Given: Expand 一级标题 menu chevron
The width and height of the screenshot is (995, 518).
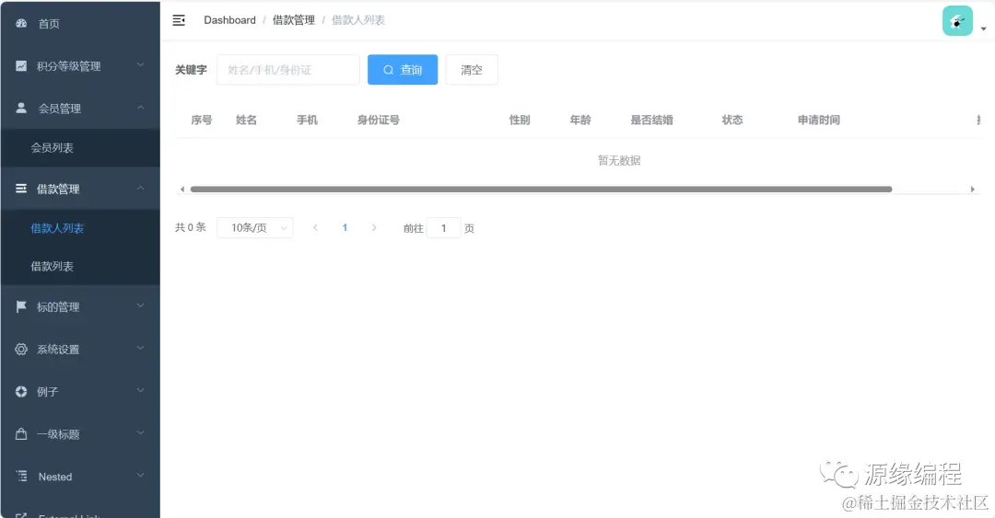Looking at the screenshot, I should [x=140, y=433].
